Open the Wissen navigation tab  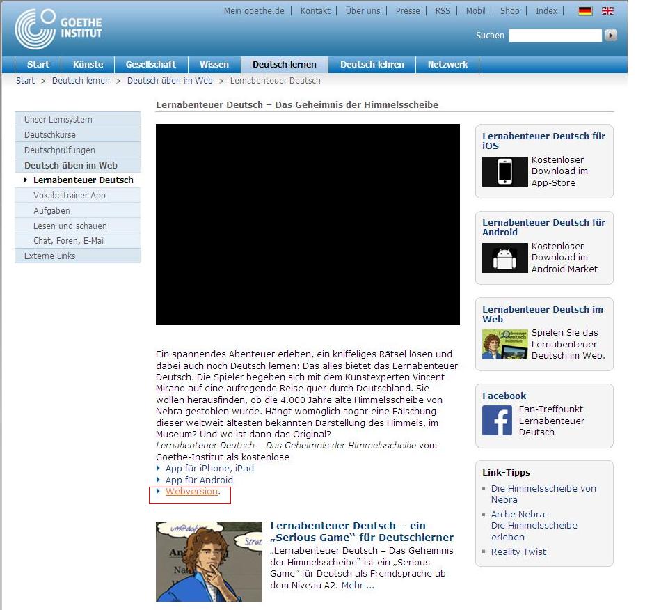tap(214, 65)
